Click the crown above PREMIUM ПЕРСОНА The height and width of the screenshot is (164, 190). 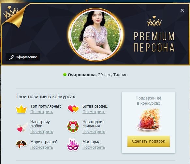click(154, 21)
